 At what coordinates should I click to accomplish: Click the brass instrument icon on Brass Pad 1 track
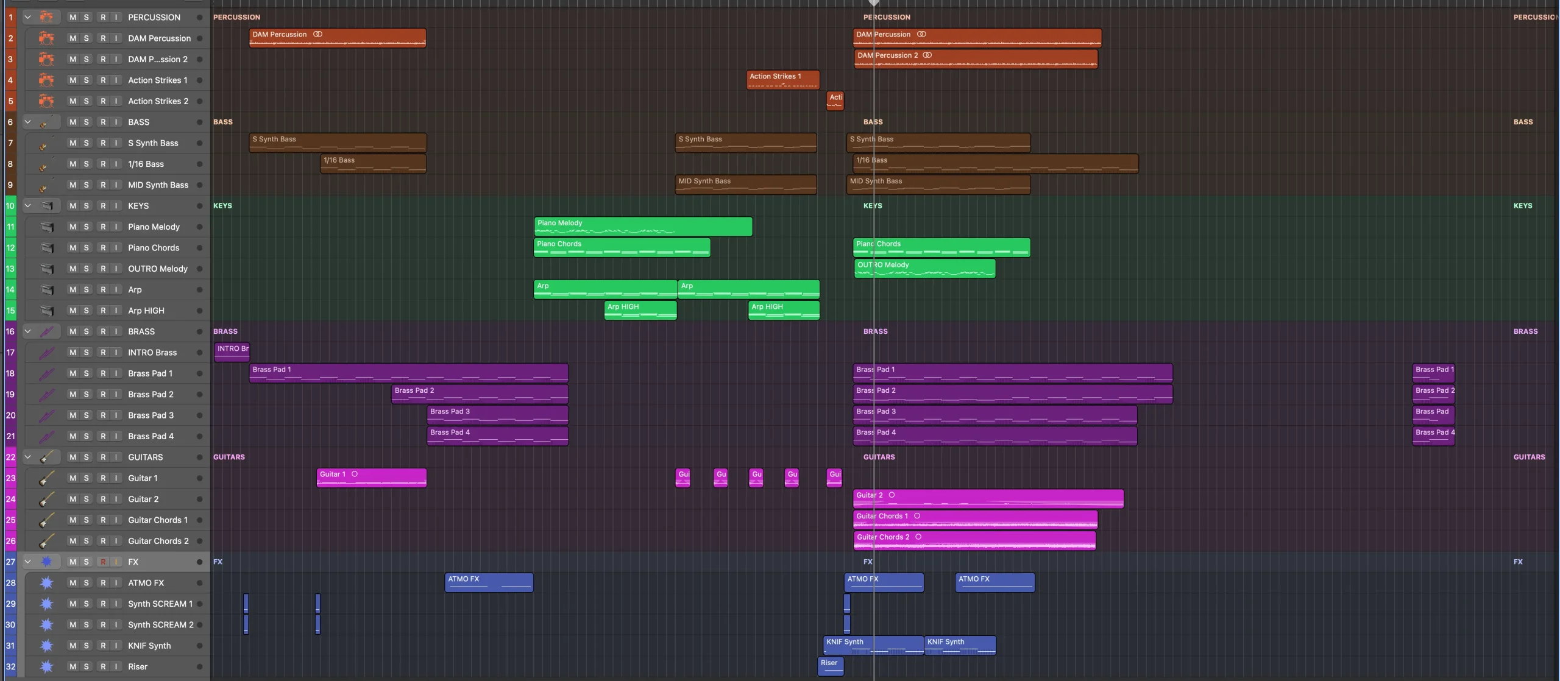coord(46,373)
